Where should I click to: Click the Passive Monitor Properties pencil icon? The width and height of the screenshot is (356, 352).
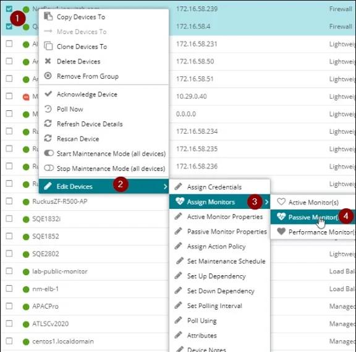click(x=178, y=231)
